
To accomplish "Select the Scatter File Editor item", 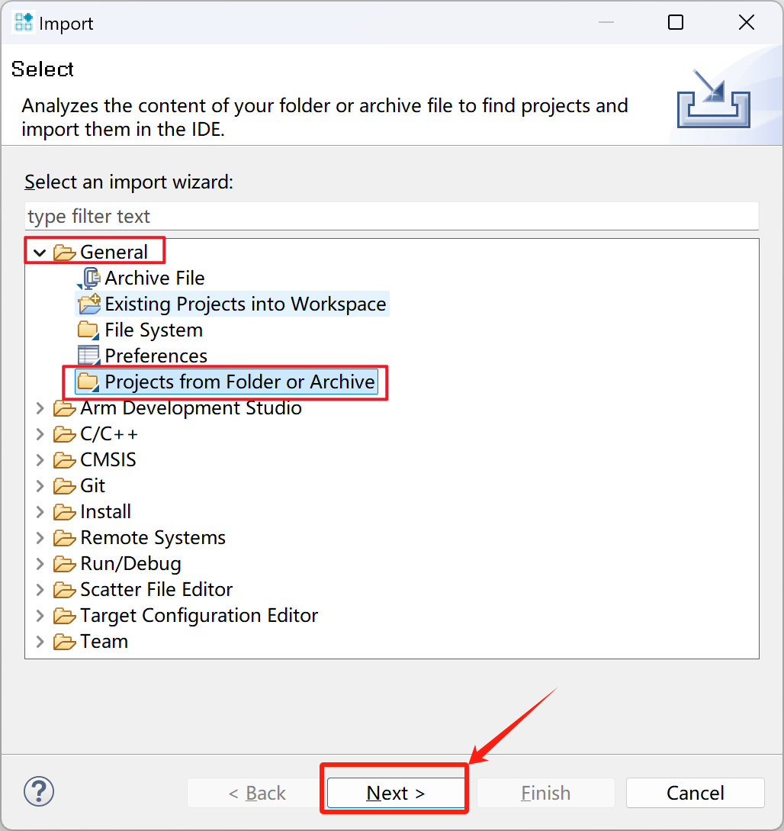I will (x=156, y=590).
